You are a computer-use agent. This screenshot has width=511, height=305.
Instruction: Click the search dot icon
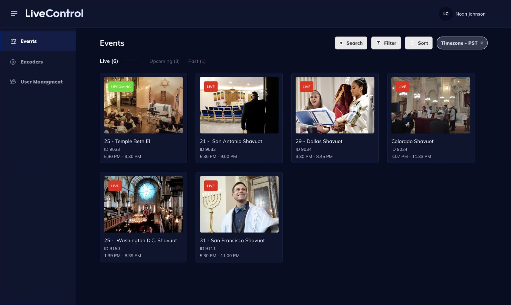[341, 43]
